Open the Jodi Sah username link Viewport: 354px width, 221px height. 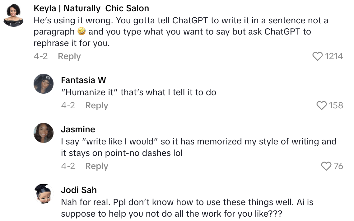point(79,190)
